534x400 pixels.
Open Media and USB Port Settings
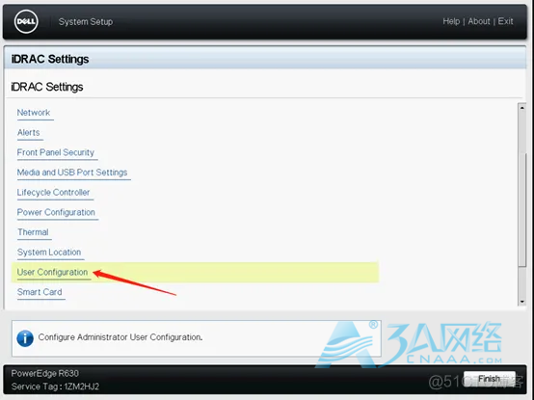72,173
